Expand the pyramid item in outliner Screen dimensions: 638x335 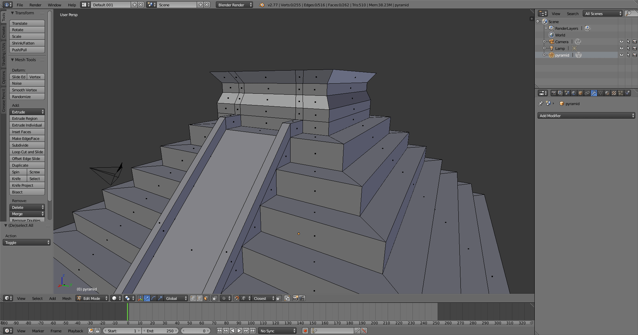[x=545, y=55]
